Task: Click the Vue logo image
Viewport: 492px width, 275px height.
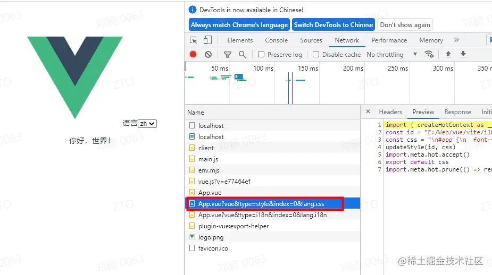Action: point(75,78)
